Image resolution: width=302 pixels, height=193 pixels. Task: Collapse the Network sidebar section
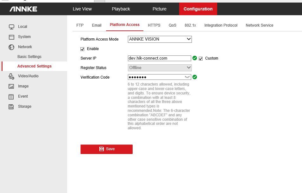click(x=25, y=47)
